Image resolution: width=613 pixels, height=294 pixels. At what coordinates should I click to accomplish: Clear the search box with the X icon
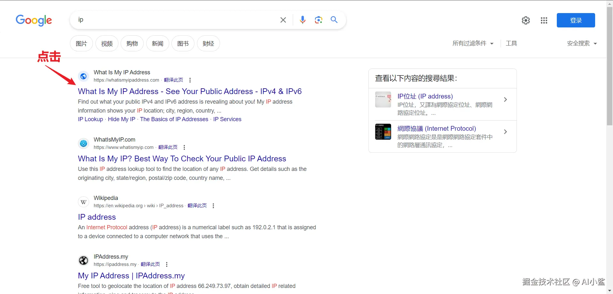point(283,20)
